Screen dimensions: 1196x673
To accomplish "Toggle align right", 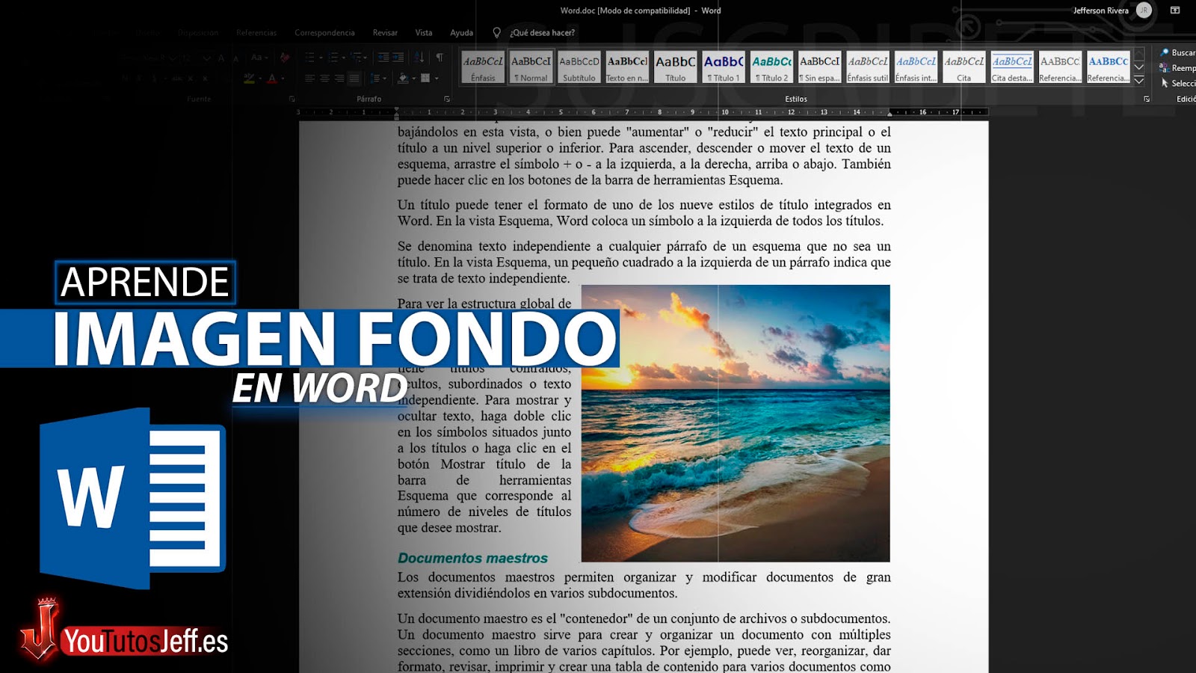I will [339, 78].
